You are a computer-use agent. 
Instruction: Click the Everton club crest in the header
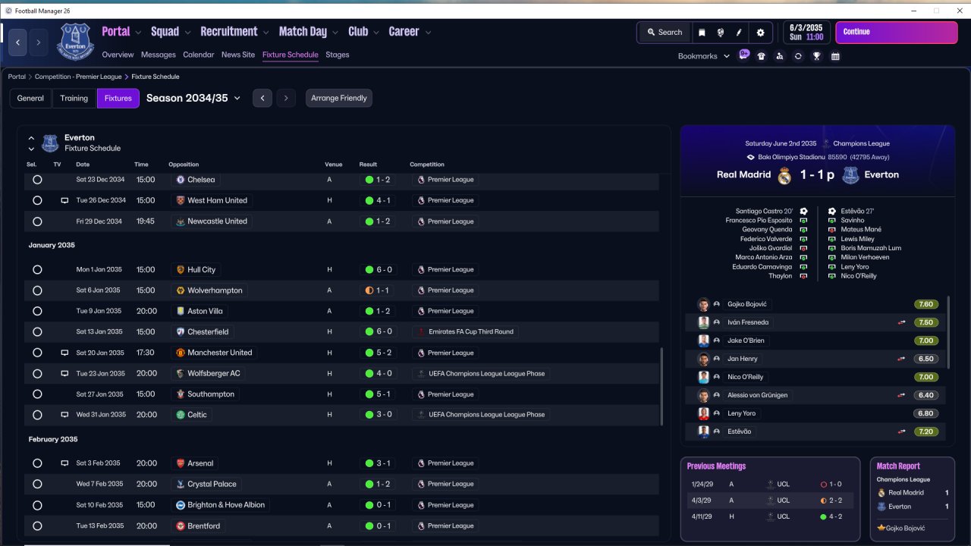[x=75, y=42]
